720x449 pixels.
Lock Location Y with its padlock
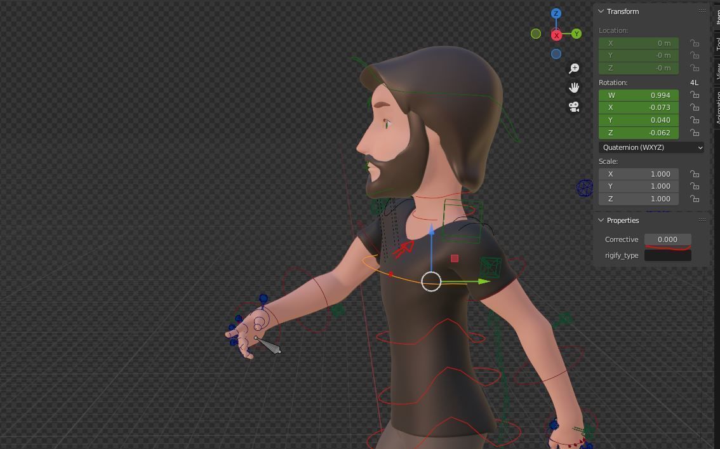tap(695, 55)
